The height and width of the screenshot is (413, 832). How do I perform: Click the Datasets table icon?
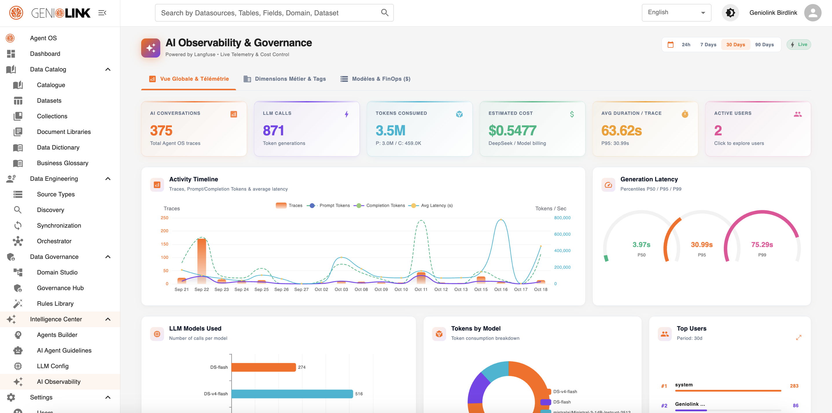coord(18,100)
